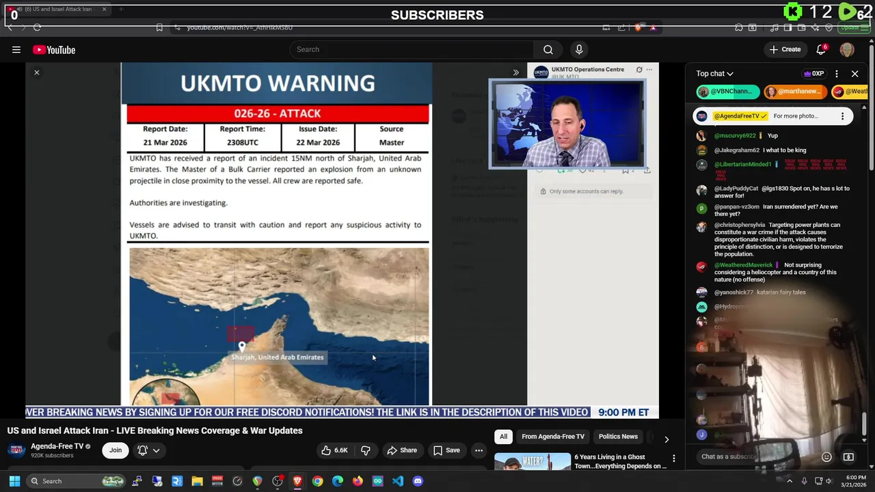
Task: Start voice search with microphone icon
Action: pyautogui.click(x=579, y=49)
